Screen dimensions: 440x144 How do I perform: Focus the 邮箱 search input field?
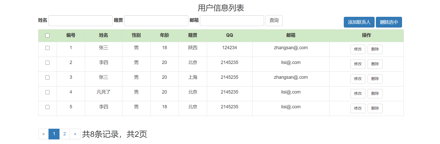point(232,21)
